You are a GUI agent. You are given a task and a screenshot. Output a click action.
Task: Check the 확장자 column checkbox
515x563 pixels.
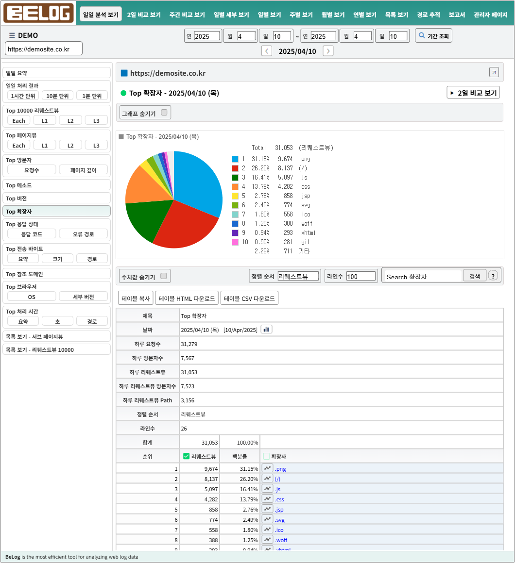click(x=266, y=456)
